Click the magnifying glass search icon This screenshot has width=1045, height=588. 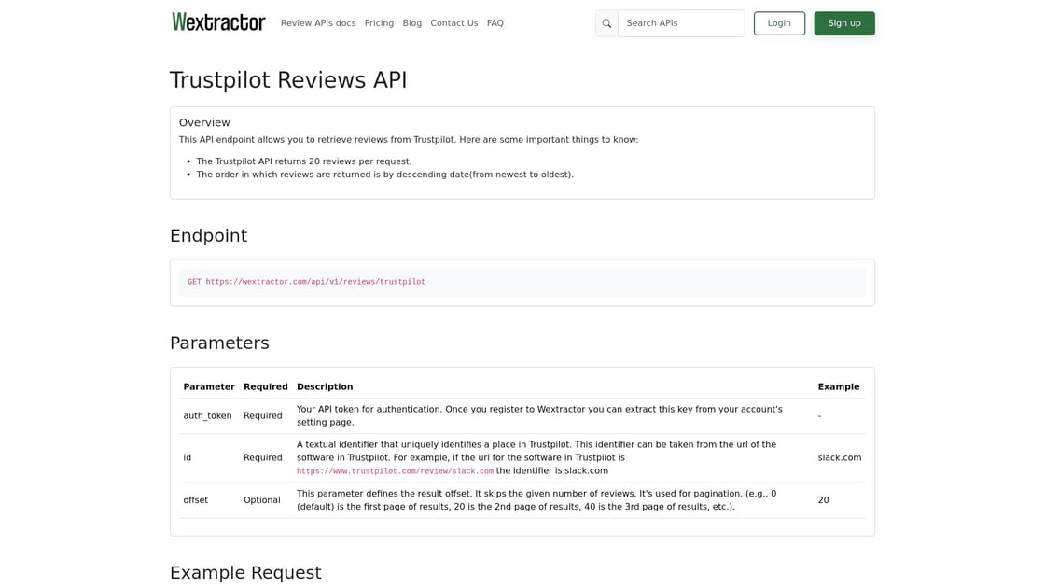pyautogui.click(x=606, y=23)
